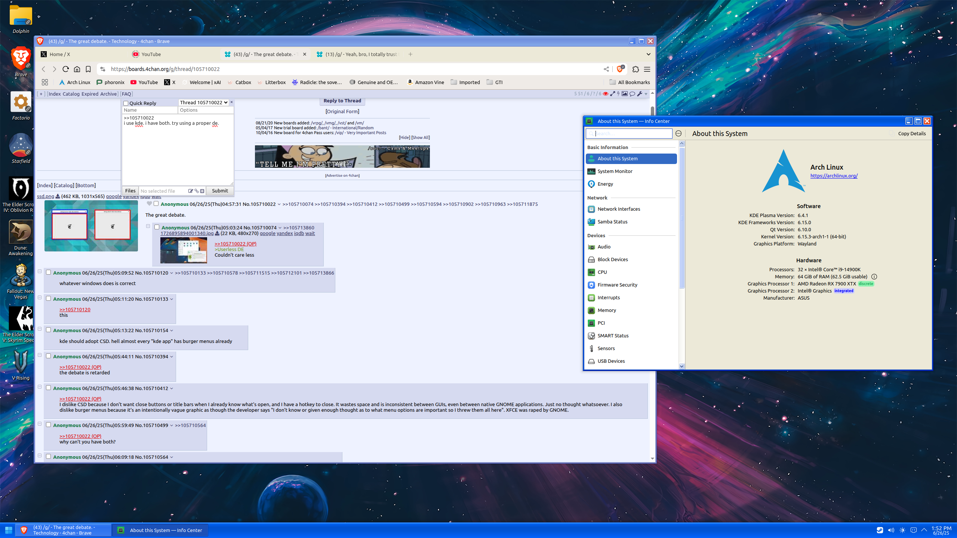Open wired network tray icon
The width and height of the screenshot is (957, 538).
[x=914, y=530]
